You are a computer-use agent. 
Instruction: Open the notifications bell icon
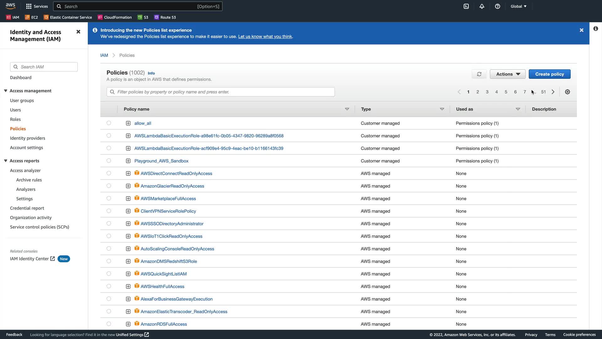pos(482,6)
